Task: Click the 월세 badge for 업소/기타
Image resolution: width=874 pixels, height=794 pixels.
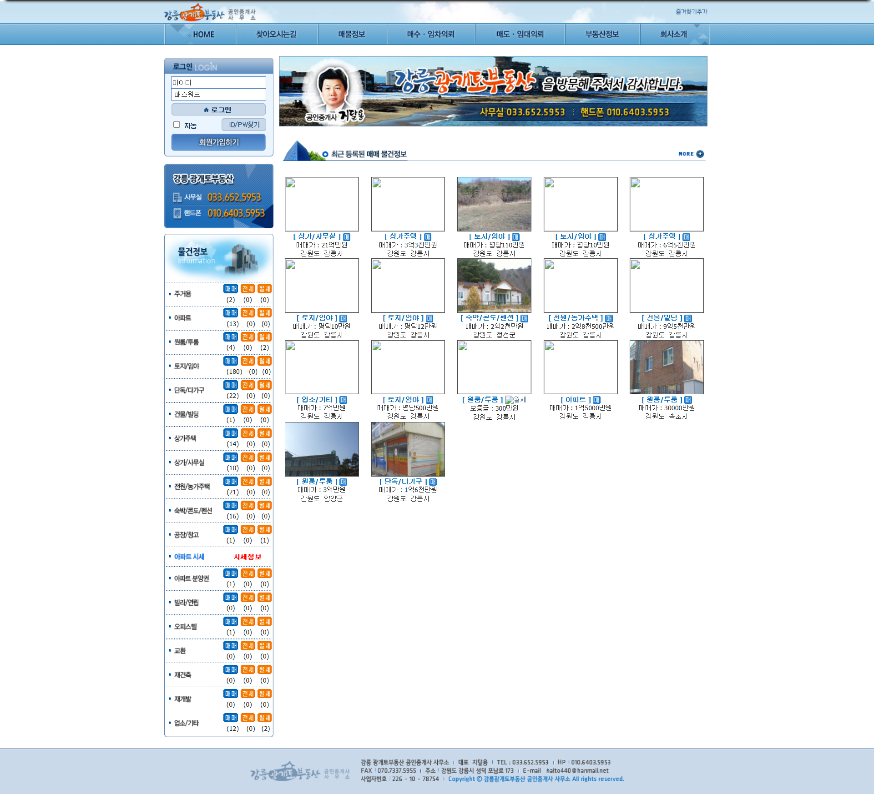Action: click(x=265, y=718)
